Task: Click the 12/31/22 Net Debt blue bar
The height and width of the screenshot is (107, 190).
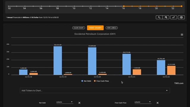Action: coord(161,67)
